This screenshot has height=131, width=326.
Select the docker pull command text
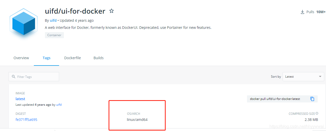[275, 99]
